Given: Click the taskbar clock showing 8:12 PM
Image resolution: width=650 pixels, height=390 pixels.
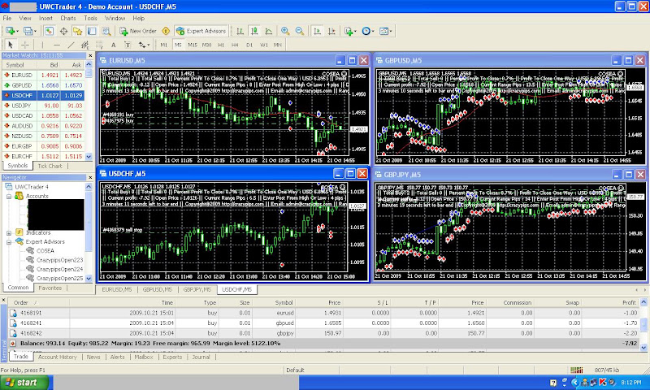Looking at the screenshot, I should pyautogui.click(x=631, y=383).
